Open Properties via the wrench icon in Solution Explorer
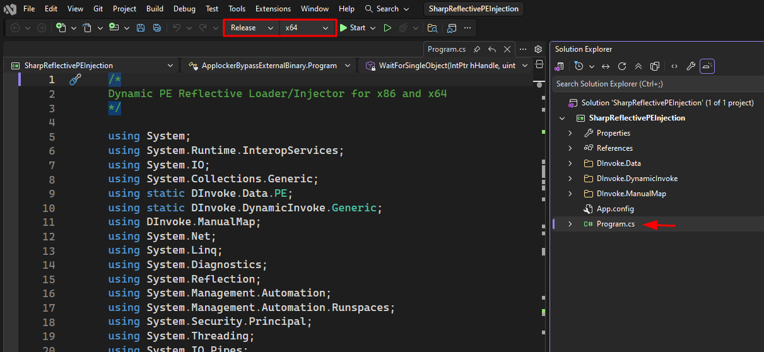Image resolution: width=764 pixels, height=352 pixels. click(691, 66)
